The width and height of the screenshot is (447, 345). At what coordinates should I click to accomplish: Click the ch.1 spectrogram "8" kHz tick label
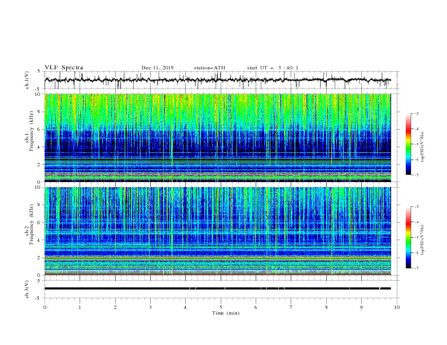pyautogui.click(x=40, y=112)
